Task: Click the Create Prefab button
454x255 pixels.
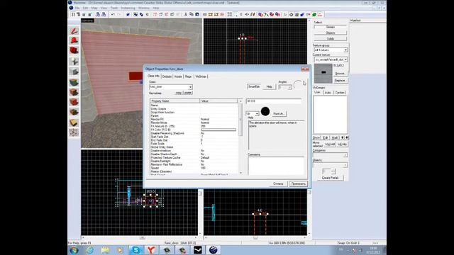Action: pos(330,178)
